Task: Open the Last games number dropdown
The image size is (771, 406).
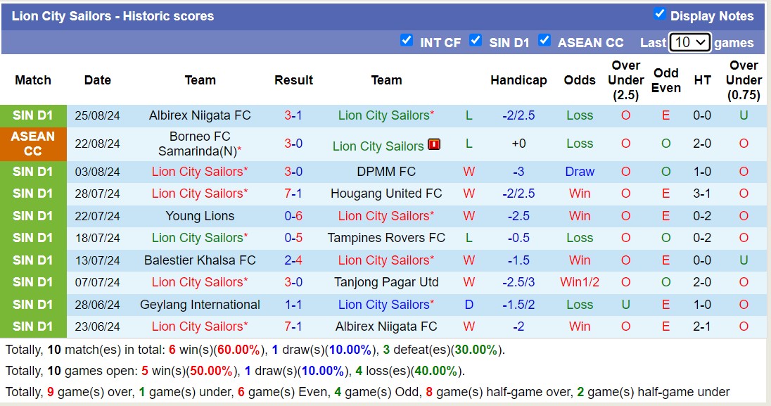Action: click(689, 42)
